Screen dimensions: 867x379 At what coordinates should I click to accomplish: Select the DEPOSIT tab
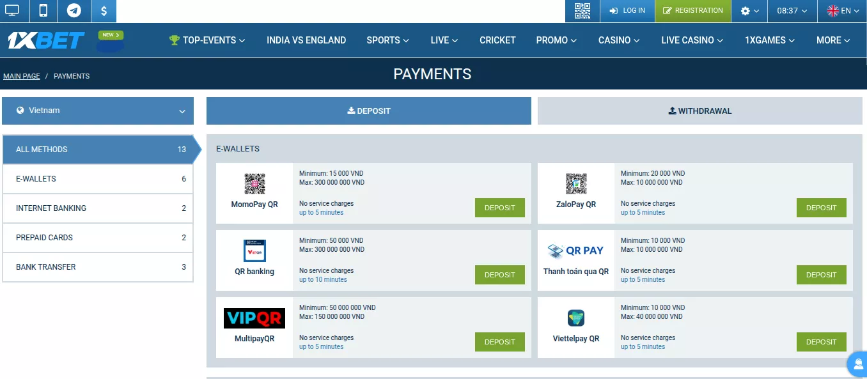(368, 111)
